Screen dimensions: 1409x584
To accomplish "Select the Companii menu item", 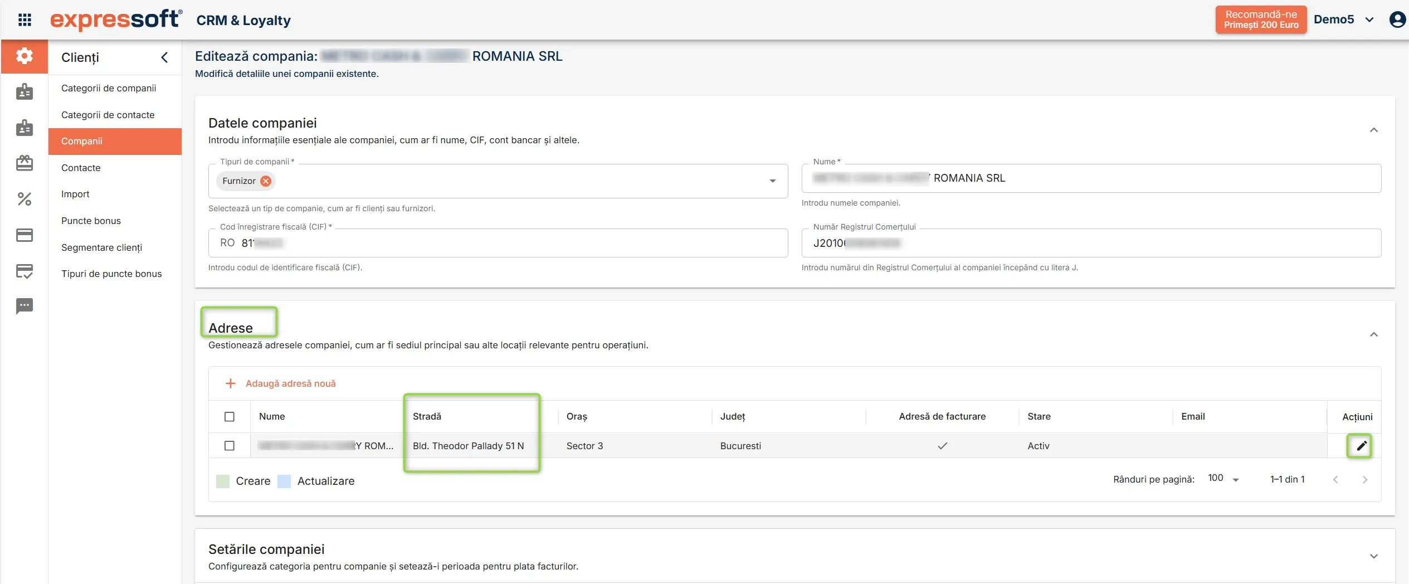I will [x=115, y=142].
